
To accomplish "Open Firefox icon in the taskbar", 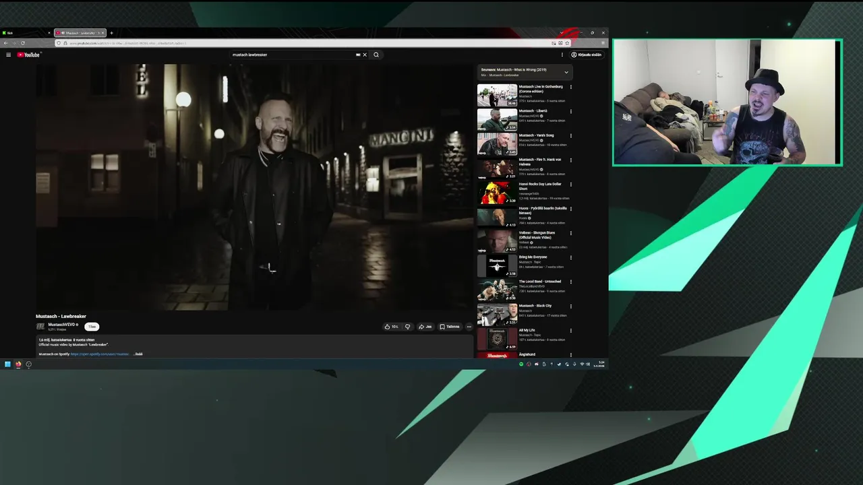I will pyautogui.click(x=18, y=364).
